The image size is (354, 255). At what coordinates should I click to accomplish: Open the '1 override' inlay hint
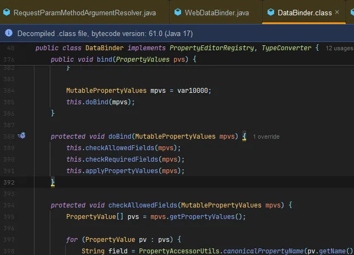click(266, 137)
